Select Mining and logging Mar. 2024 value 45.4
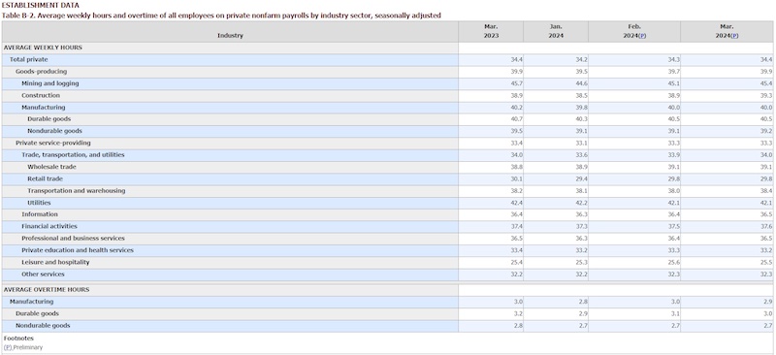Screen dimensions: 776x355 (765, 83)
